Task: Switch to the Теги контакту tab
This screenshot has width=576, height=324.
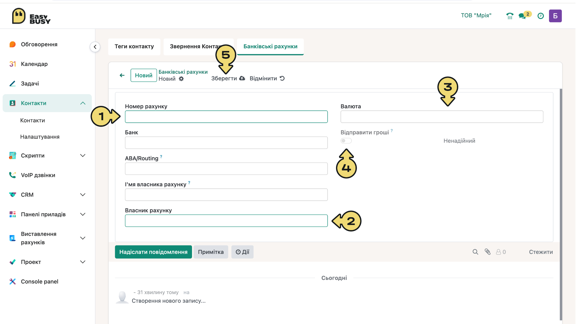Action: [x=134, y=46]
